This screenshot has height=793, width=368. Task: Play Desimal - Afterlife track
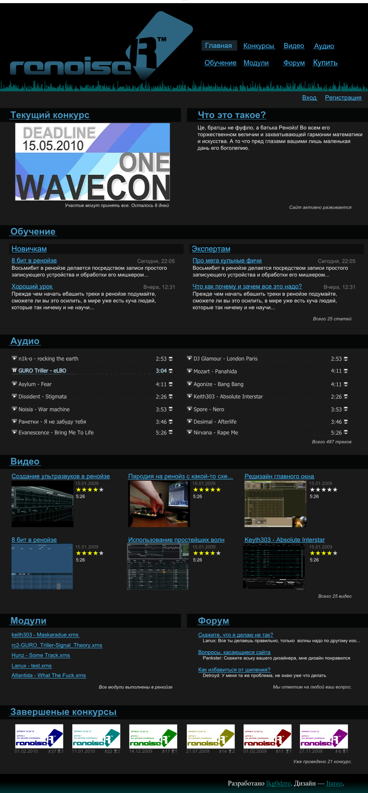click(189, 421)
